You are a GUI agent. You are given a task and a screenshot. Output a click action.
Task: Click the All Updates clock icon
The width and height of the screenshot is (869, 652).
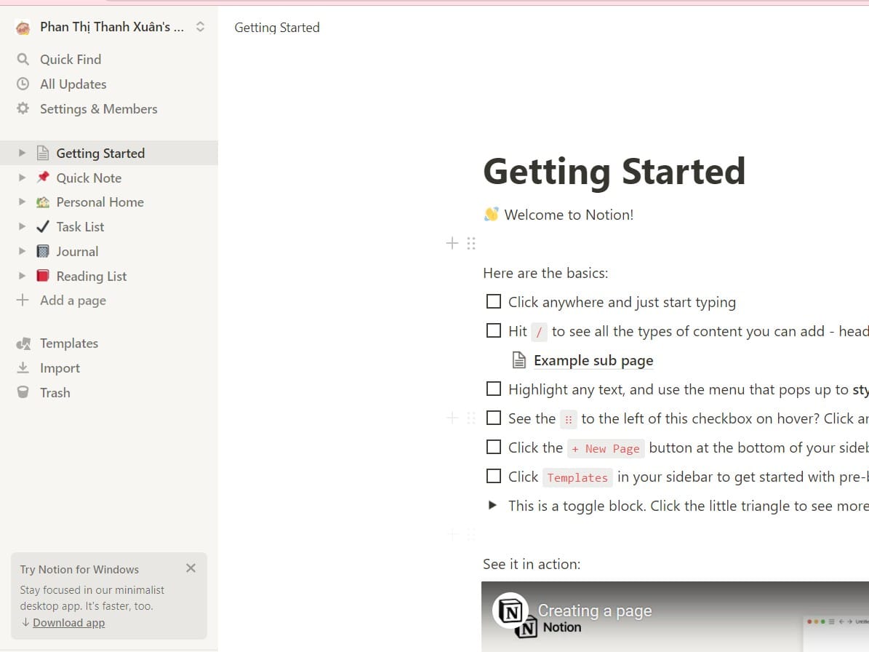(23, 84)
